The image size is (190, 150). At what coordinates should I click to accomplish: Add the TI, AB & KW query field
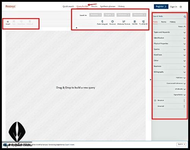coord(143,22)
